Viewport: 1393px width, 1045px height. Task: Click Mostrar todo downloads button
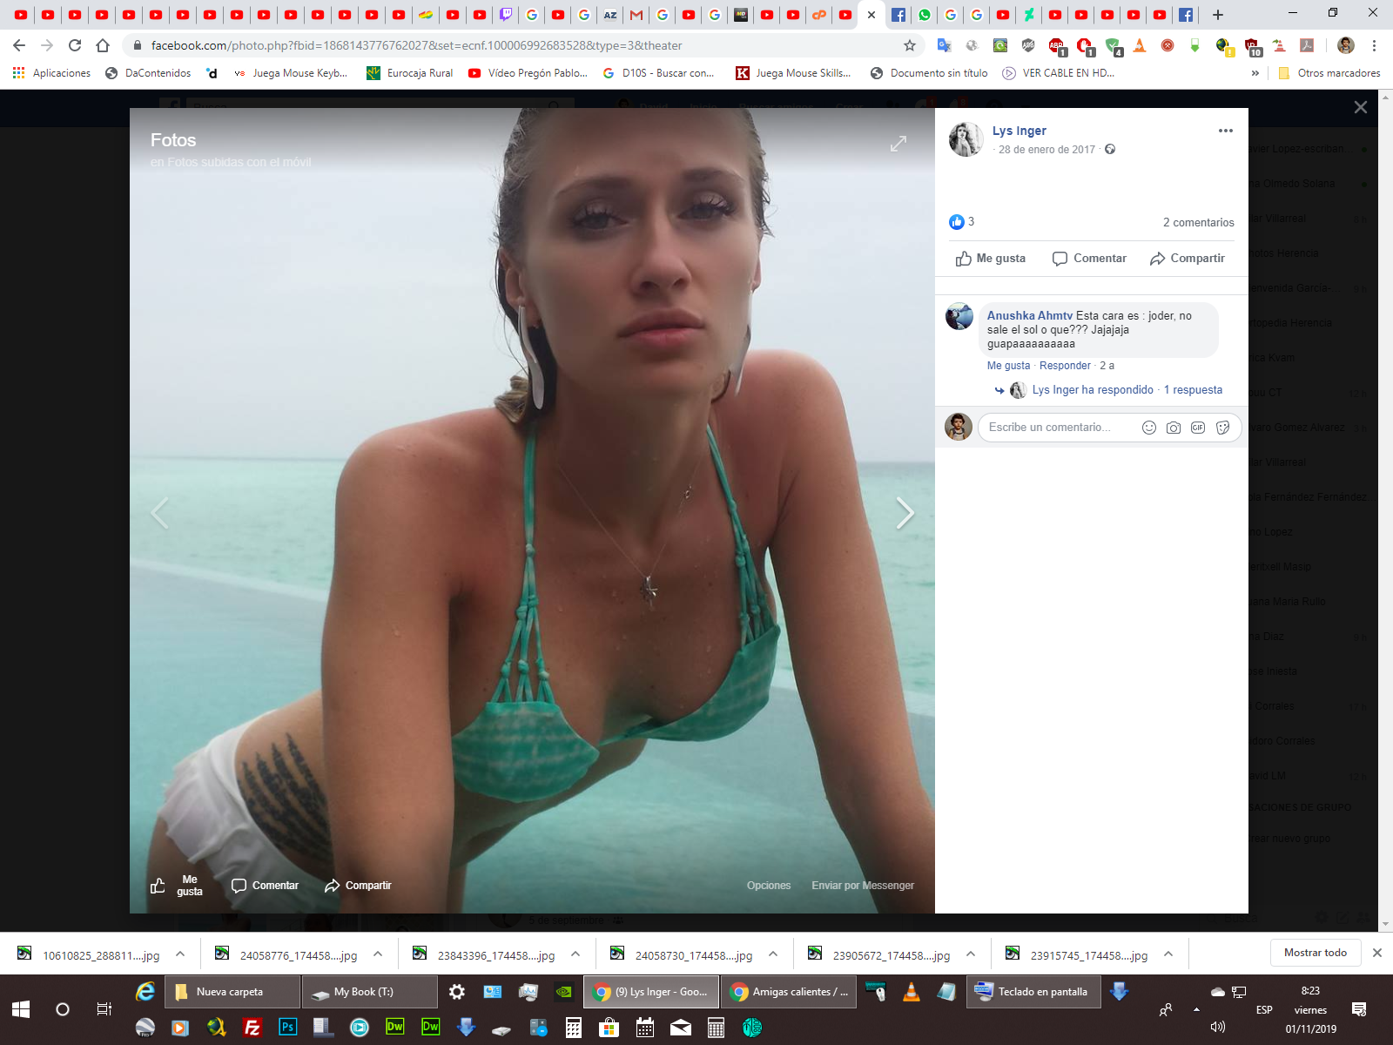pos(1315,953)
